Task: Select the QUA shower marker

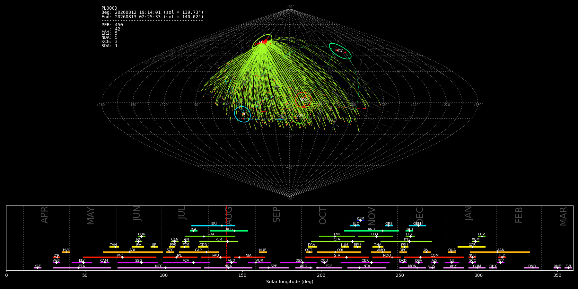Action: (452, 252)
